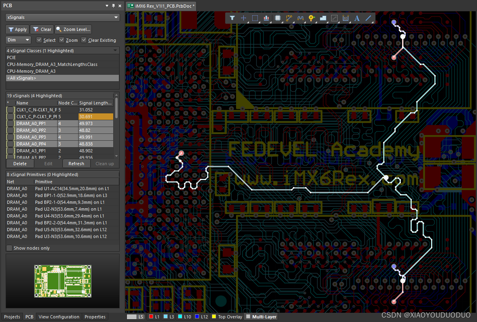Open the Align objects chart icon
The height and width of the screenshot is (322, 477).
[x=266, y=18]
